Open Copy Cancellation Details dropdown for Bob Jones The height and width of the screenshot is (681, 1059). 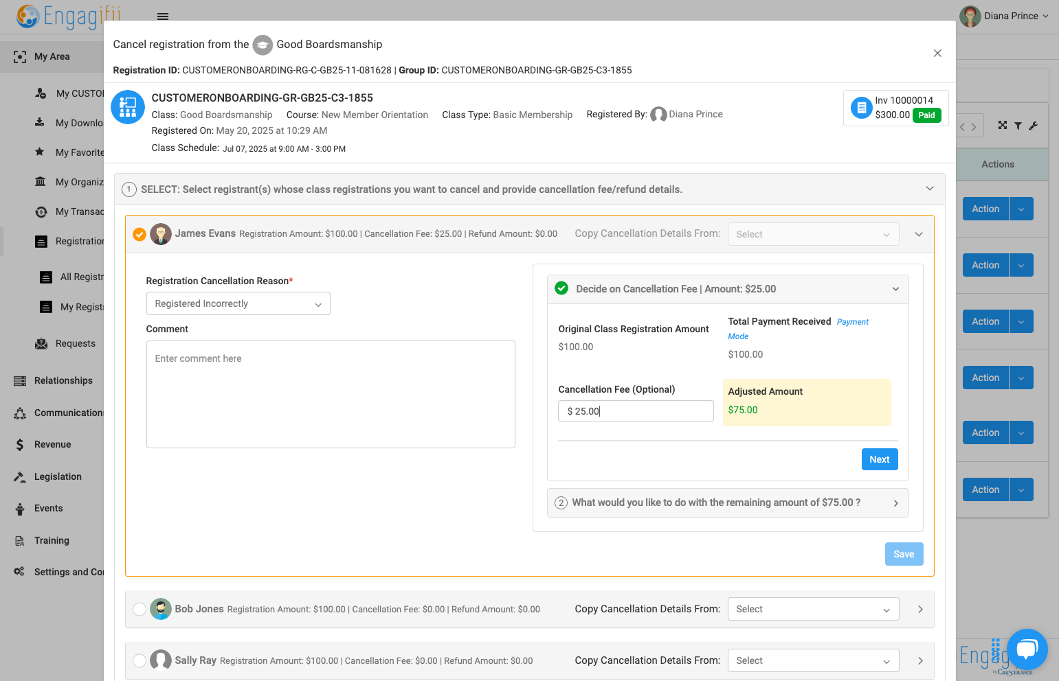(813, 610)
